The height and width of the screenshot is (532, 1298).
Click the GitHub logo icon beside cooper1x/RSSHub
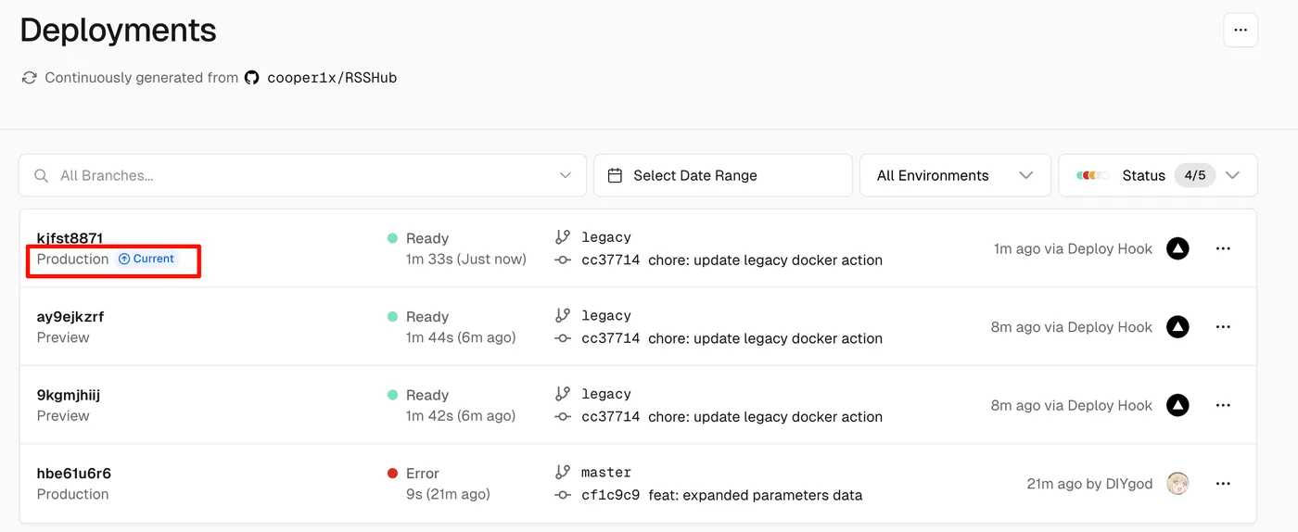[251, 78]
